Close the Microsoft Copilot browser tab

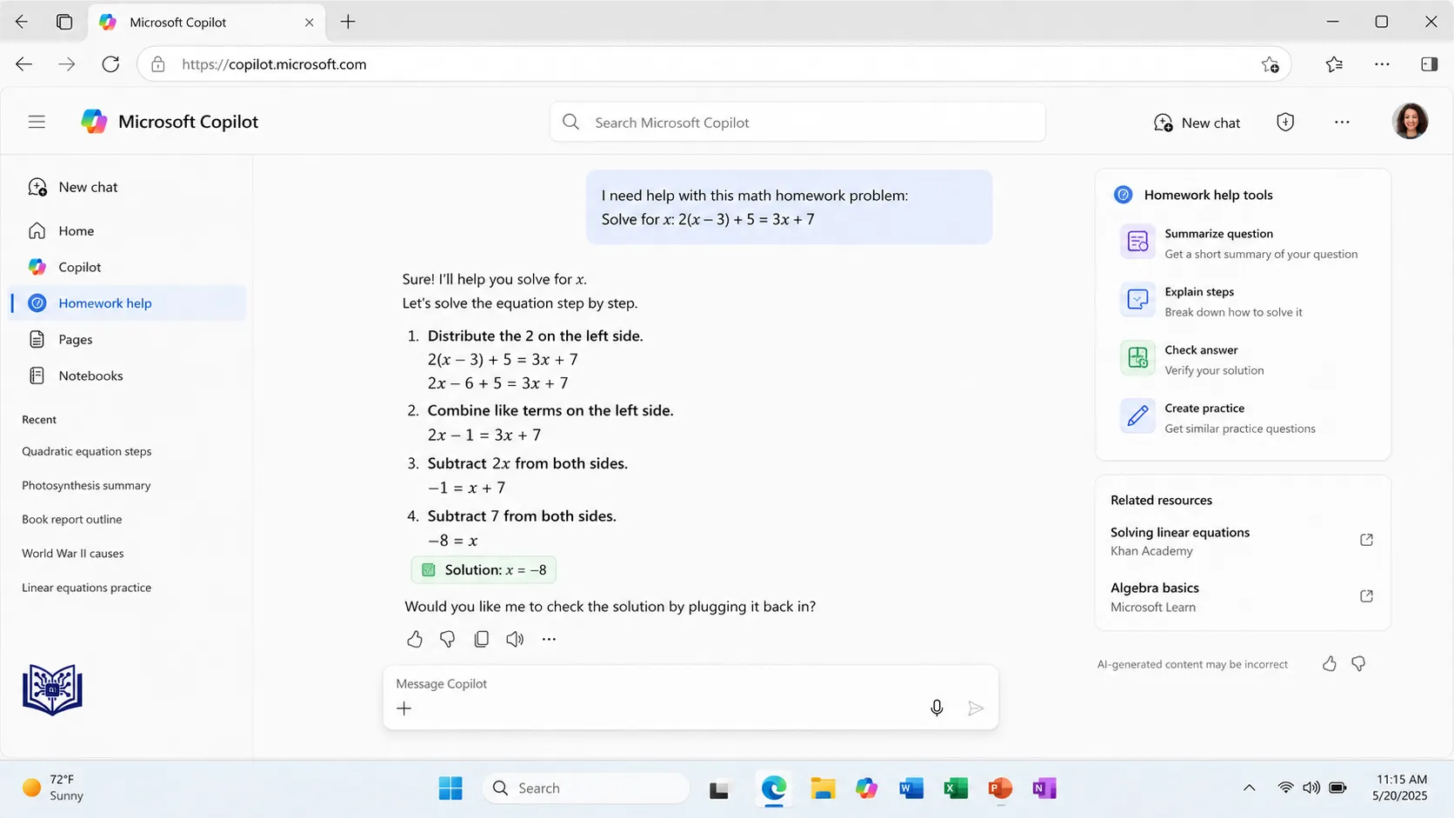pyautogui.click(x=309, y=23)
